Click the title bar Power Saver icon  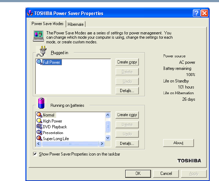[30, 13]
